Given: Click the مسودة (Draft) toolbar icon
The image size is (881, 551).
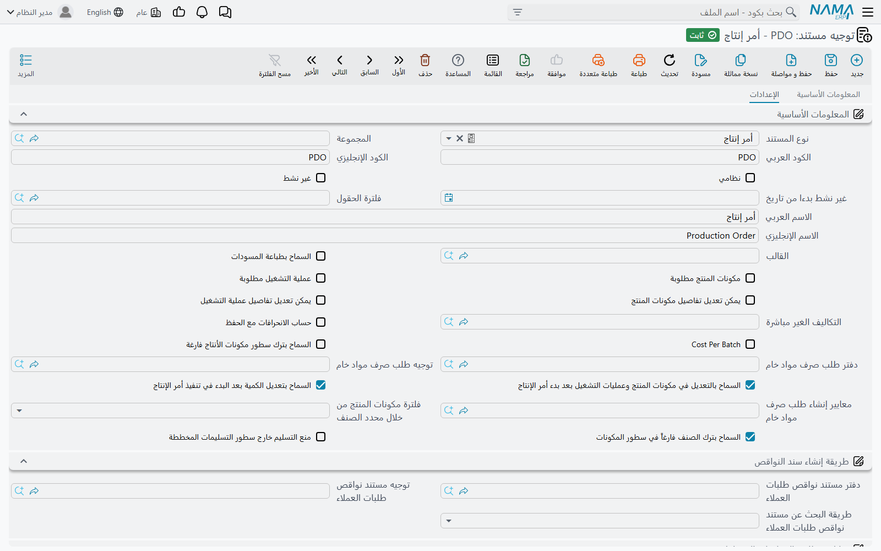Looking at the screenshot, I should point(701,60).
